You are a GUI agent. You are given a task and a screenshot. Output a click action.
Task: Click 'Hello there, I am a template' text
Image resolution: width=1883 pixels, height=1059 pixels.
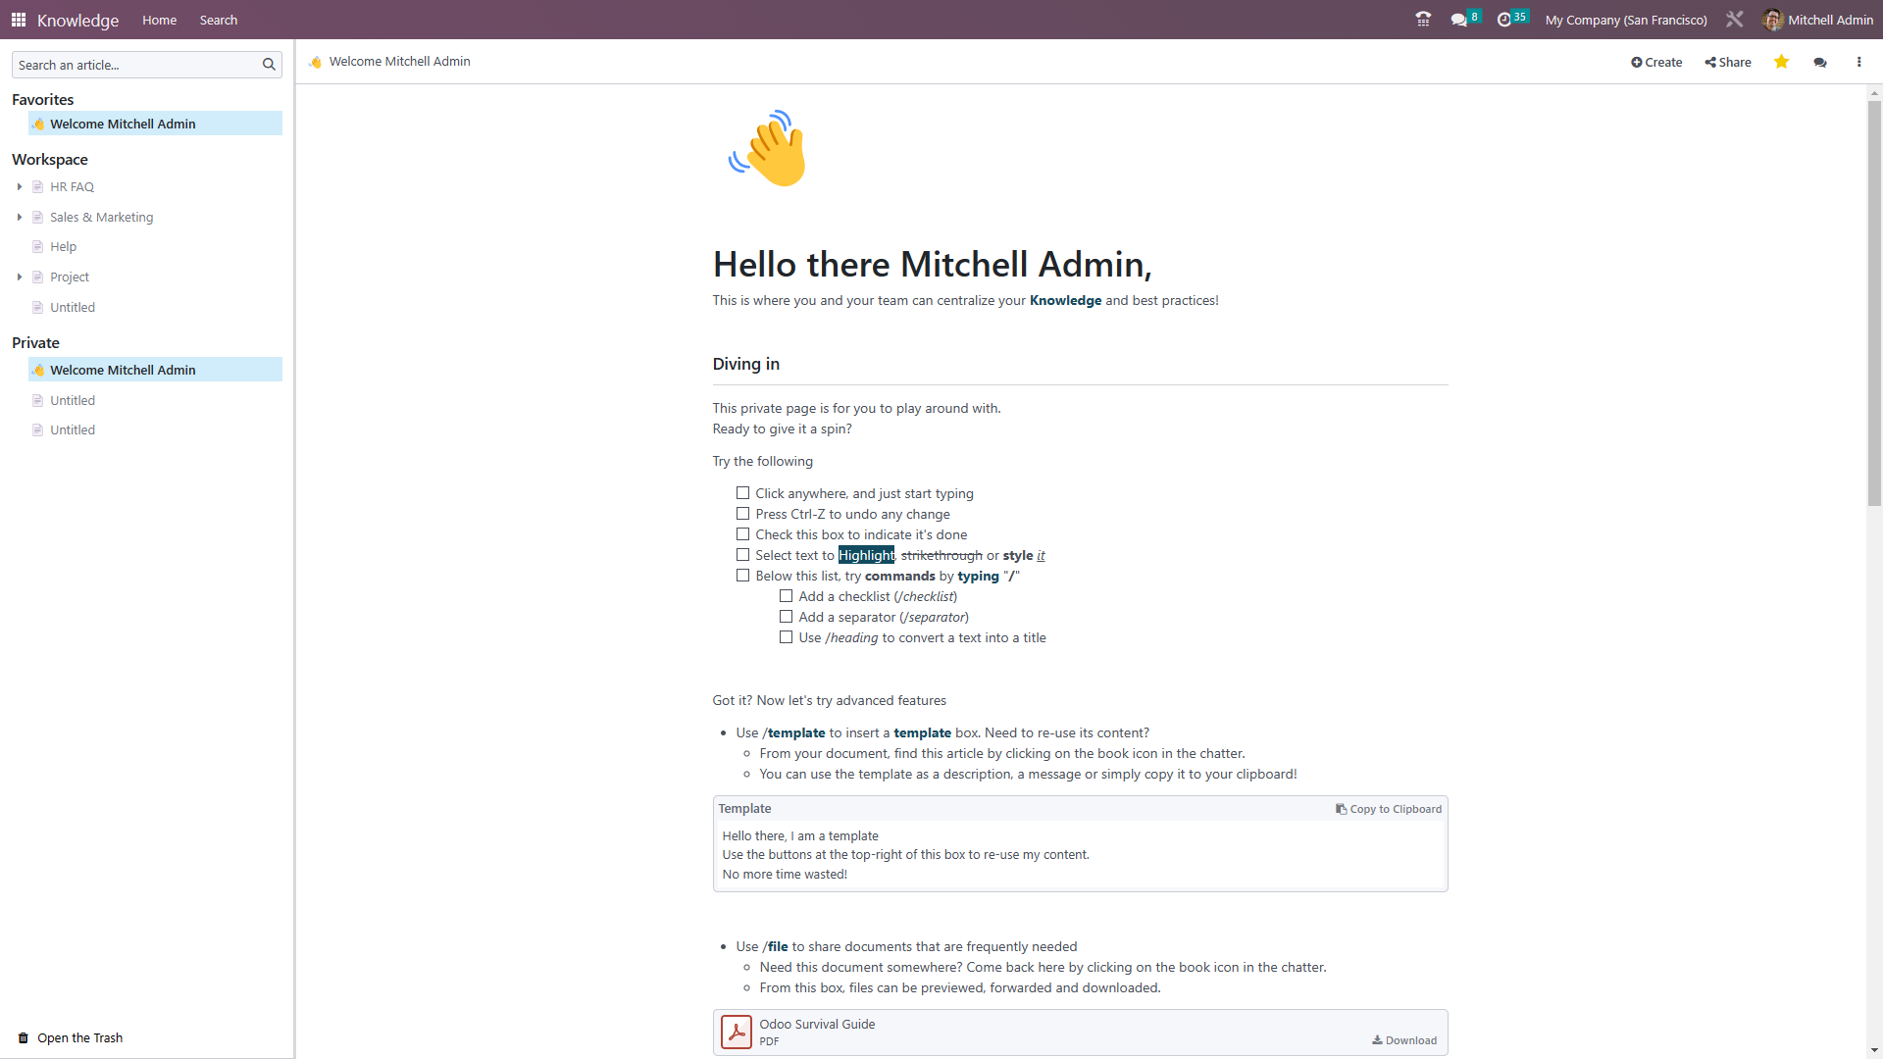pos(800,835)
